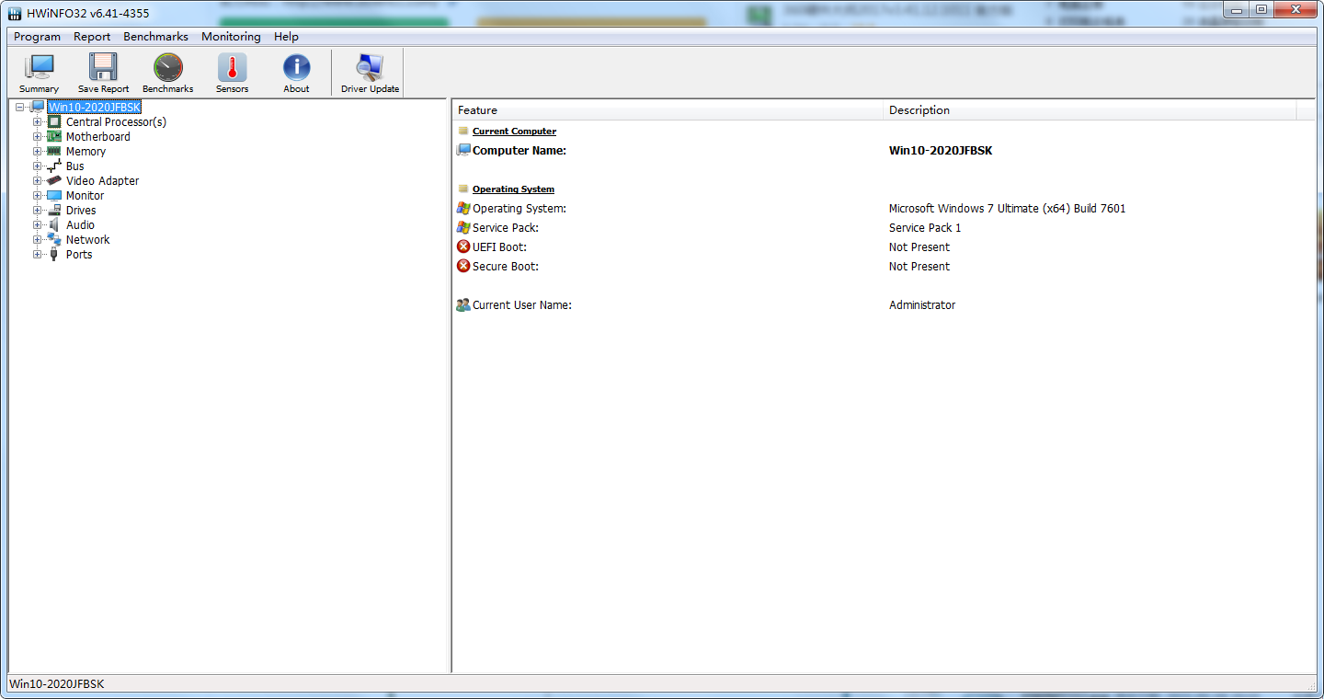The image size is (1324, 699).
Task: Click the Not Present value for Secure Boot
Action: (x=919, y=267)
